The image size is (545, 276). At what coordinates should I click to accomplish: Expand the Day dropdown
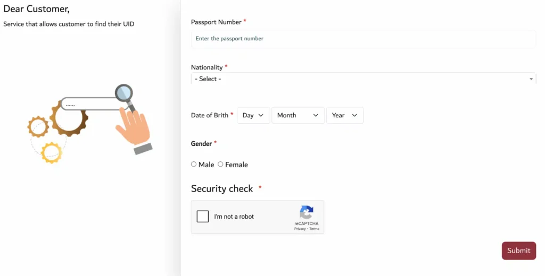click(253, 115)
